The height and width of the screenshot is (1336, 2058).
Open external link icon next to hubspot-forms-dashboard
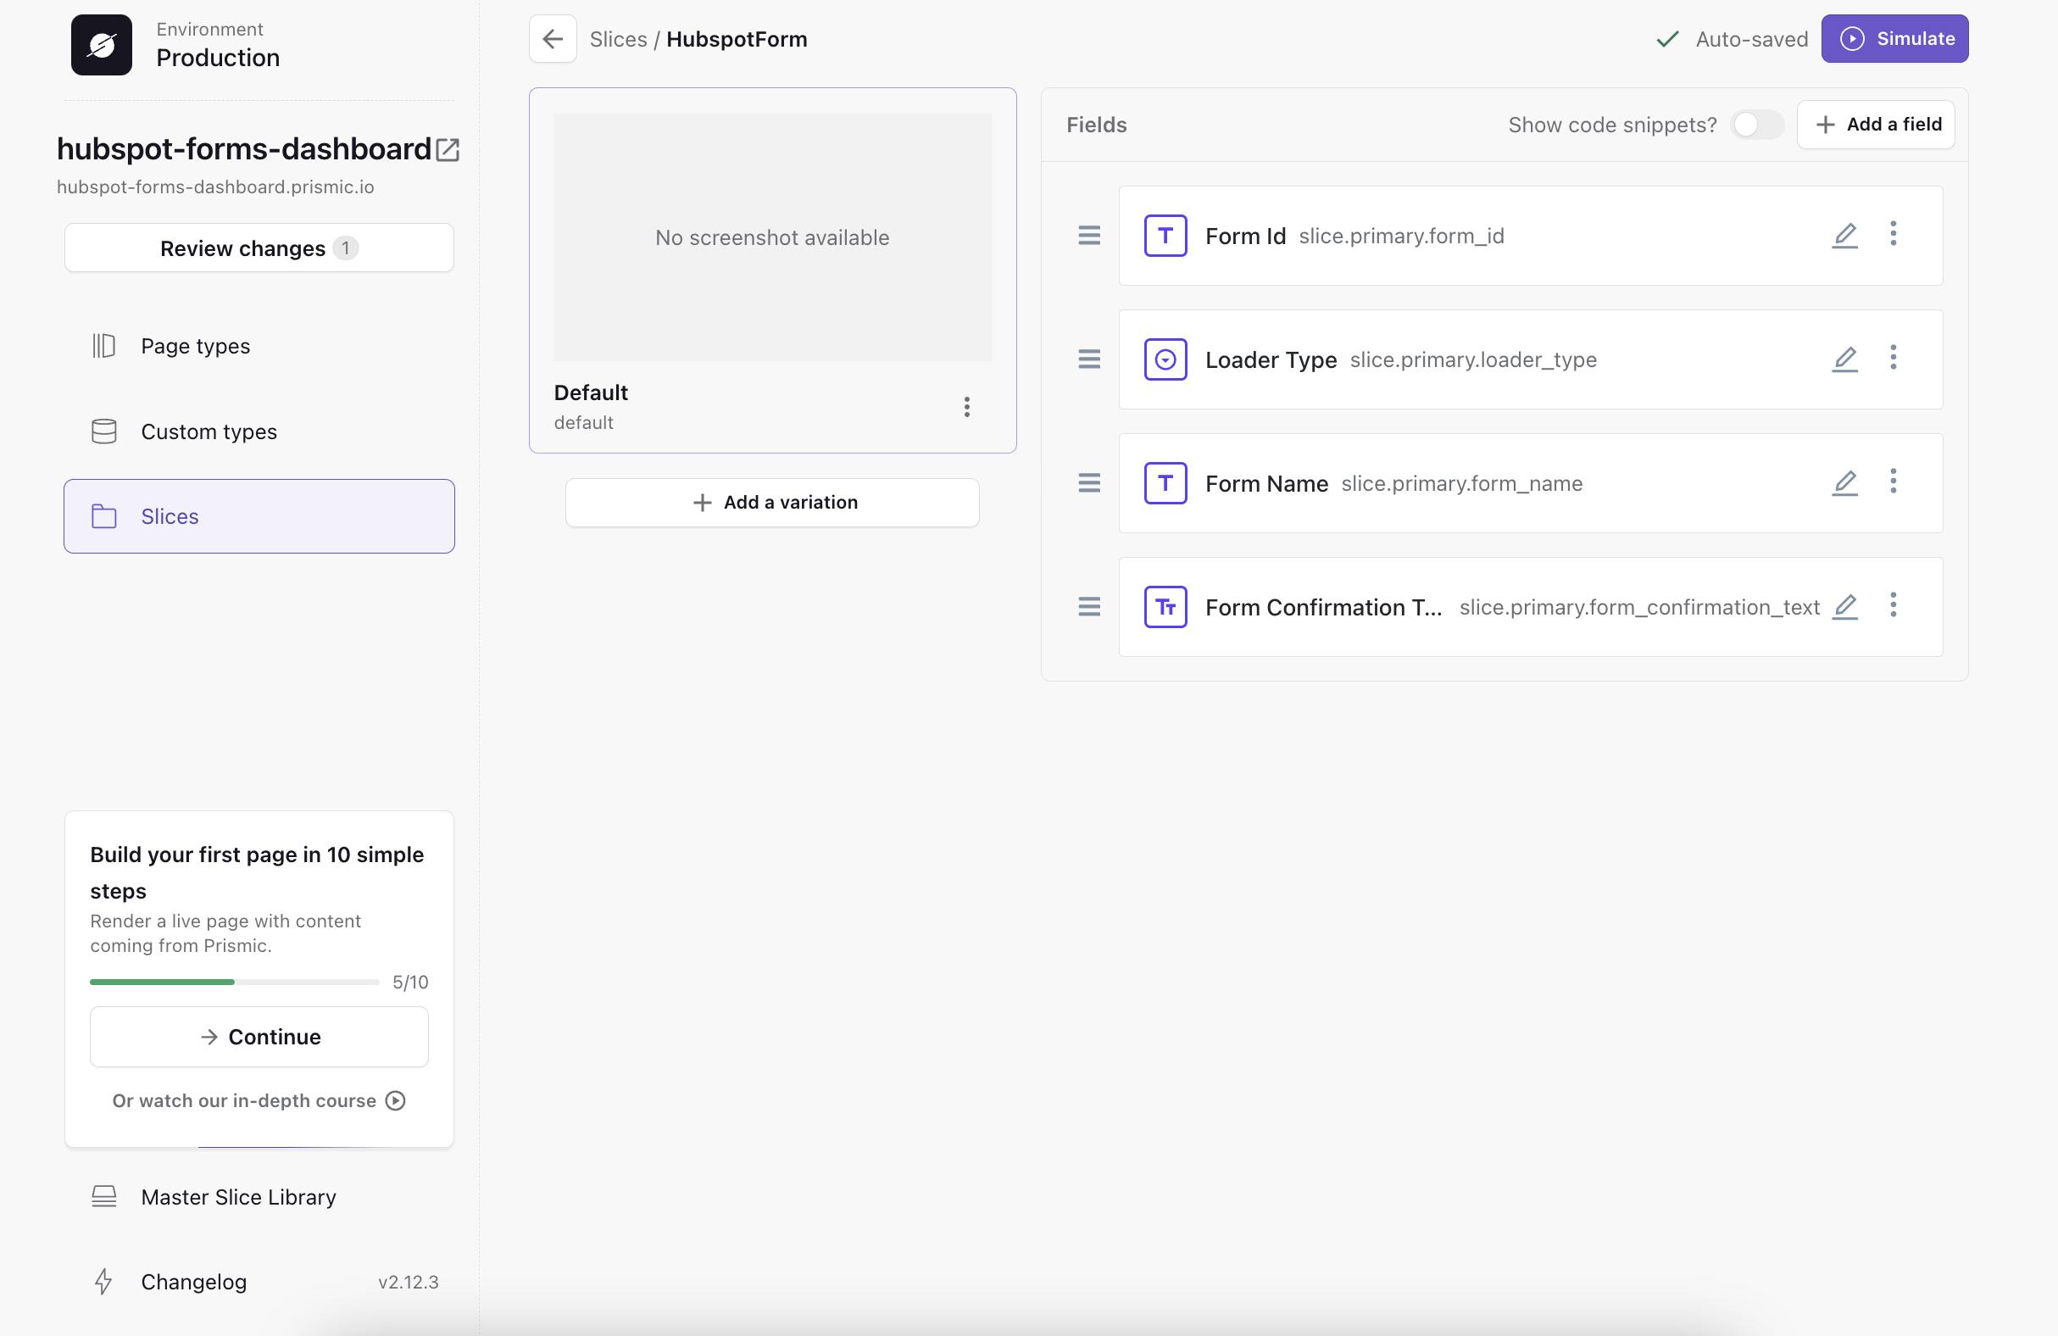coord(448,149)
